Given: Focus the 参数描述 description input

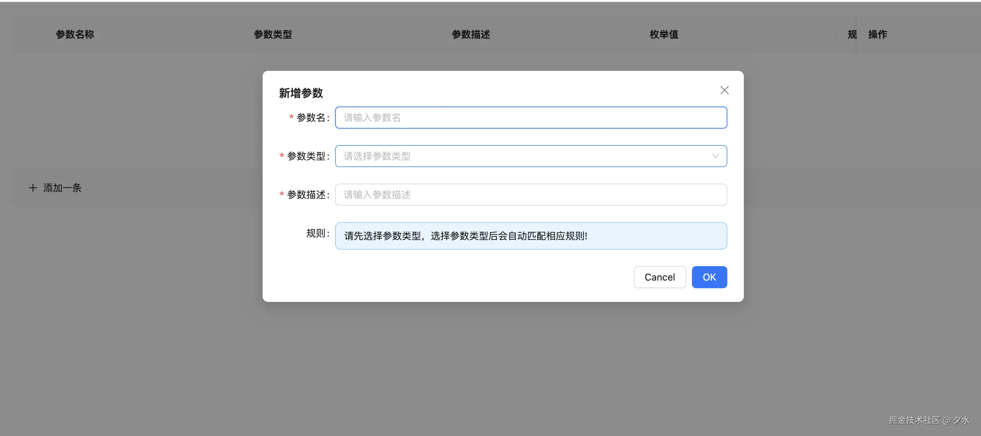Looking at the screenshot, I should [x=531, y=194].
